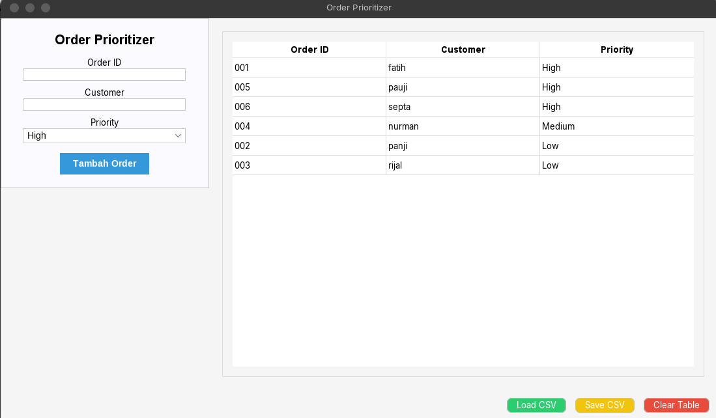Click the yellow Save CSV button
This screenshot has width=716, height=418.
click(605, 405)
